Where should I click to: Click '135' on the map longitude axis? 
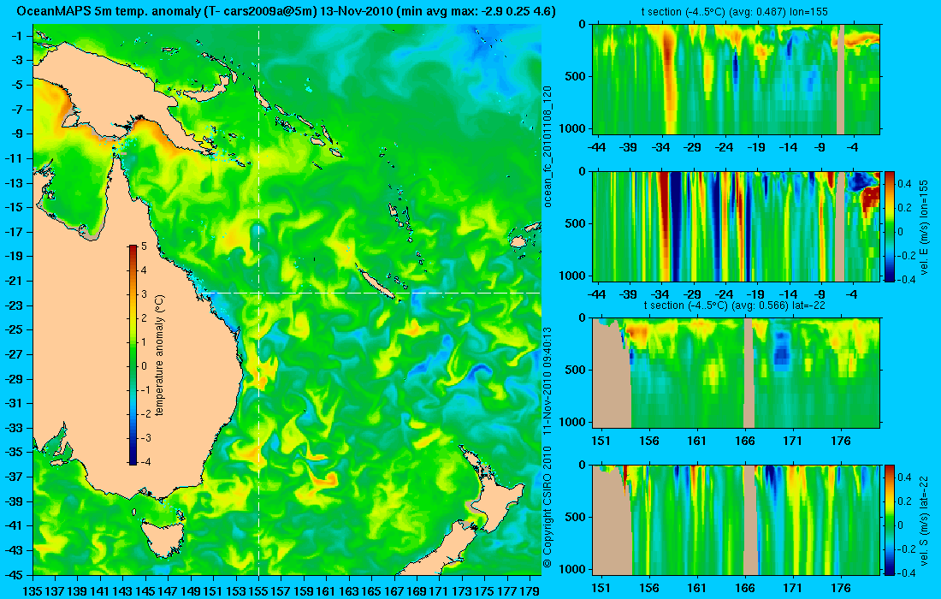[x=33, y=591]
